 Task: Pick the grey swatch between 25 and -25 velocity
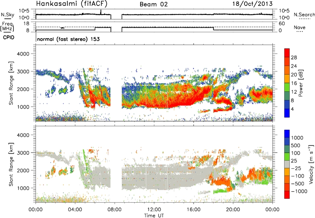point(287,164)
